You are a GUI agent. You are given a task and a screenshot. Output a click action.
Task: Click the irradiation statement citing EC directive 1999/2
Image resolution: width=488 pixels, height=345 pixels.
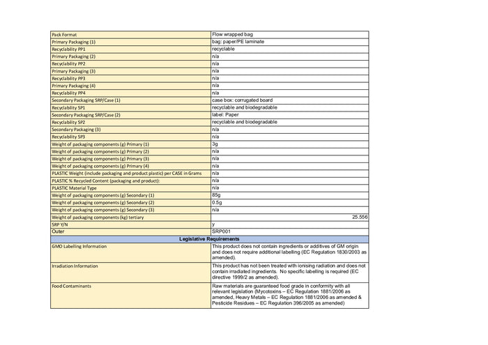click(289, 272)
